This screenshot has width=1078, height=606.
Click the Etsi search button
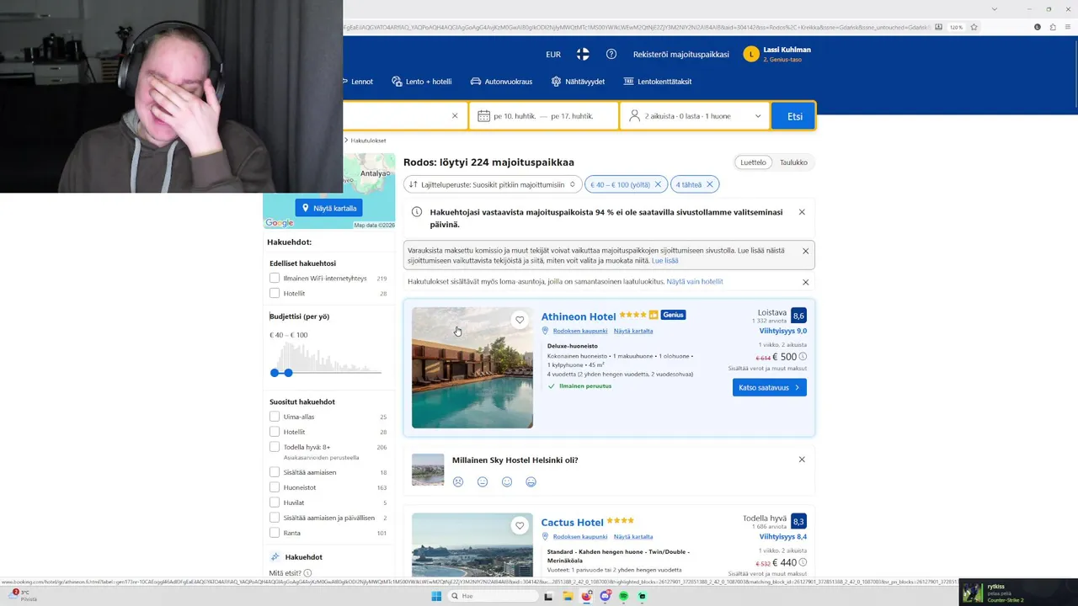click(x=794, y=116)
